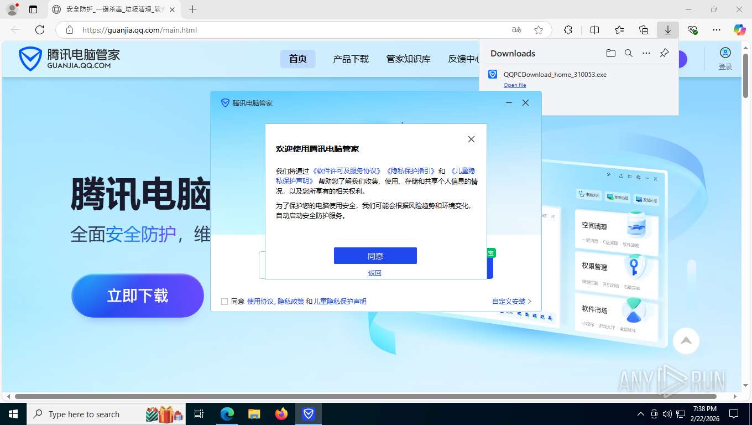Click Open file under the downloaded exe
Screen dimensions: 752x425
515,85
